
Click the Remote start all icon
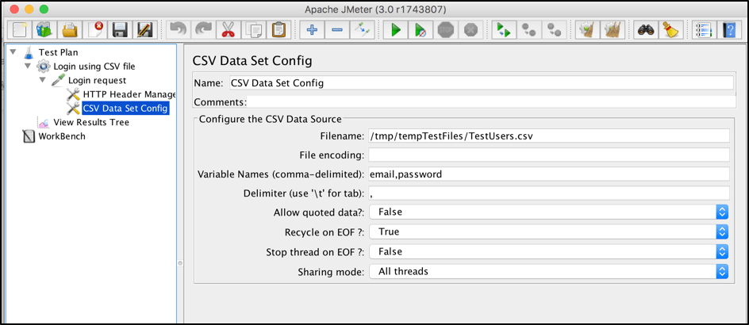pos(504,30)
